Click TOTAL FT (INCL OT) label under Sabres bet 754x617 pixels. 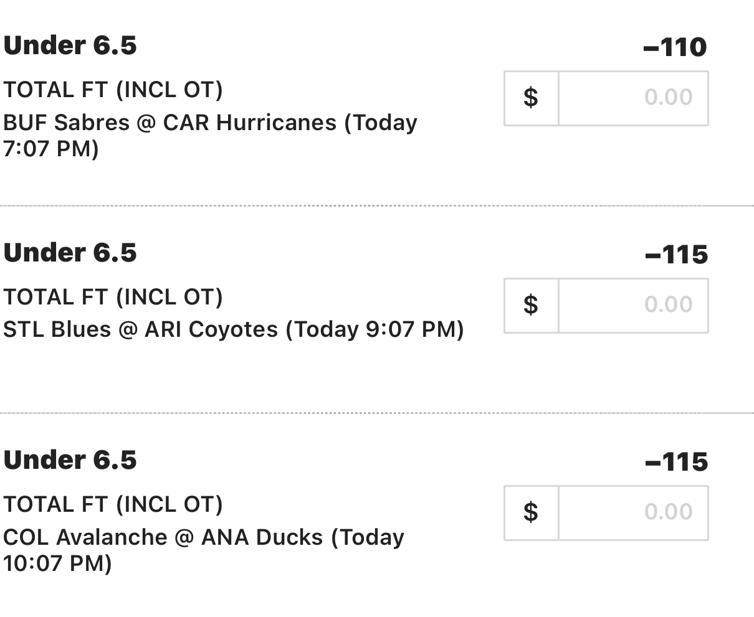(x=113, y=90)
